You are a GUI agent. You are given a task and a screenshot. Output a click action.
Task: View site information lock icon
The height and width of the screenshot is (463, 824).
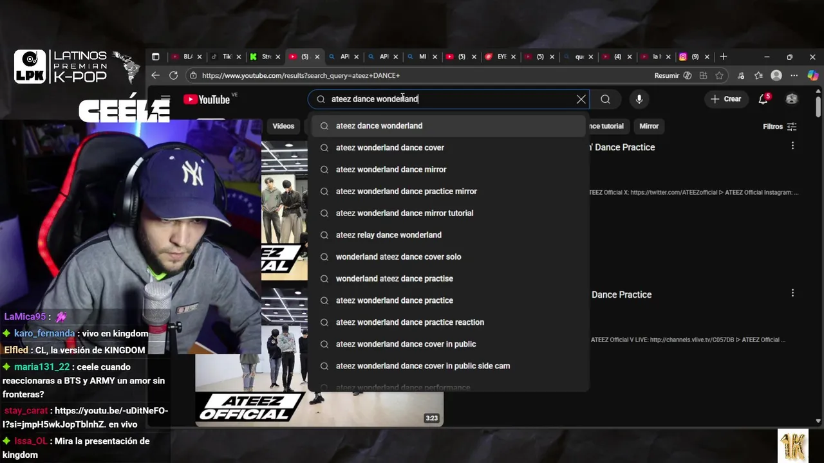[193, 75]
